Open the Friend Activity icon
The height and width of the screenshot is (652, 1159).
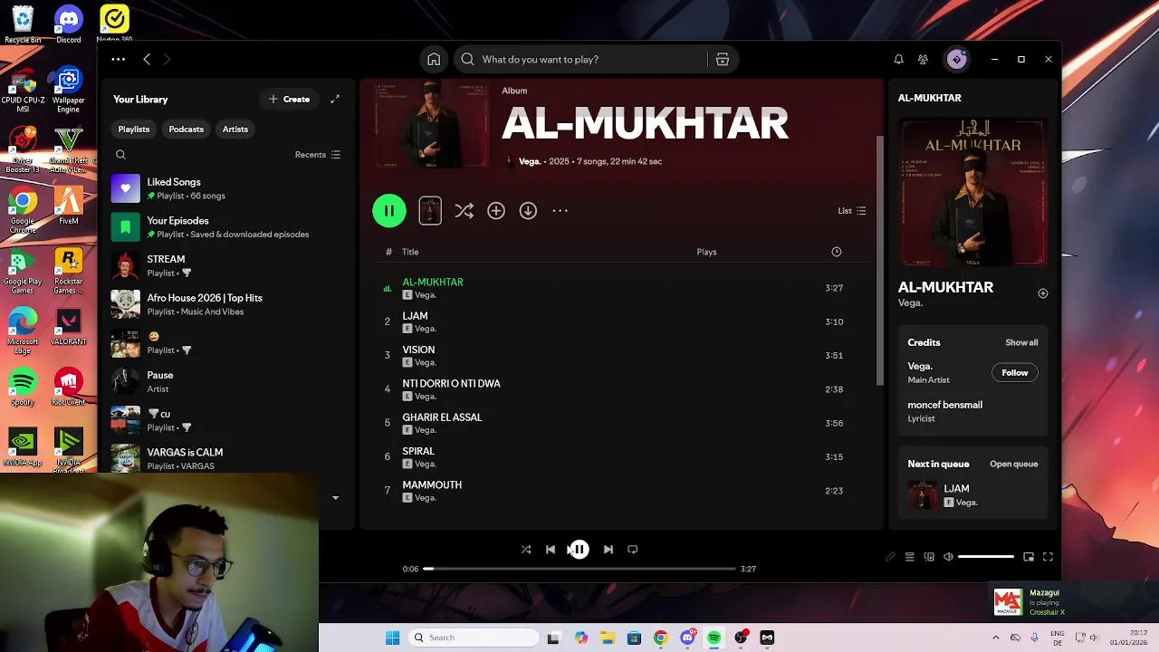[x=923, y=59]
